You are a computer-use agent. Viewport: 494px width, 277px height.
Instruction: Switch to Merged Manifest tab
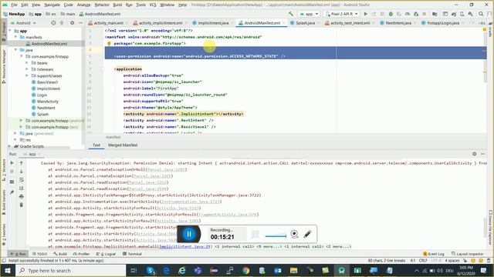(x=123, y=145)
